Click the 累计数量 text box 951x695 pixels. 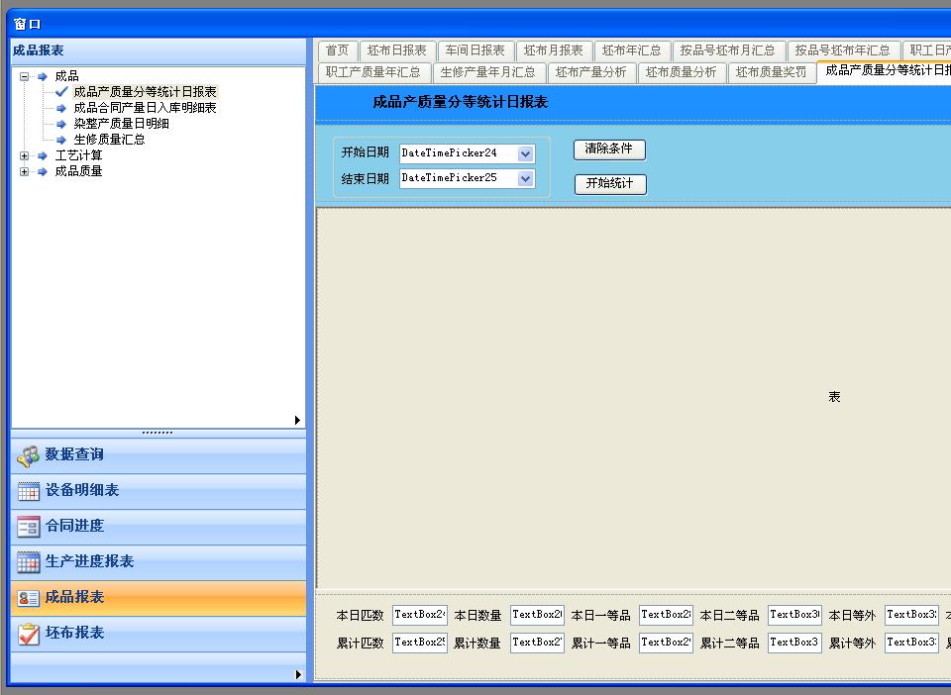tap(537, 643)
